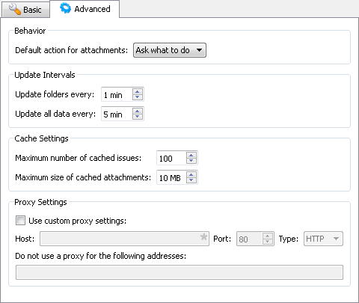Click the Proxy Settings group title
Screen dimensions: 359x303
pos(40,202)
